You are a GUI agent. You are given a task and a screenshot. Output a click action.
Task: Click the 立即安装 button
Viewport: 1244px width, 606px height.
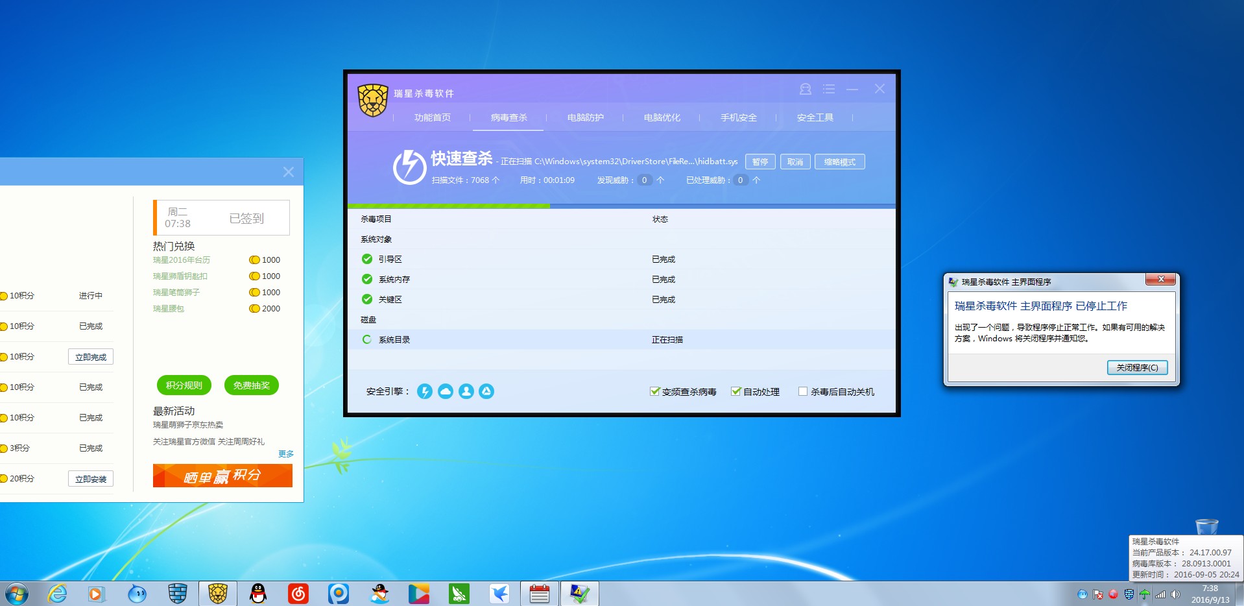click(91, 479)
